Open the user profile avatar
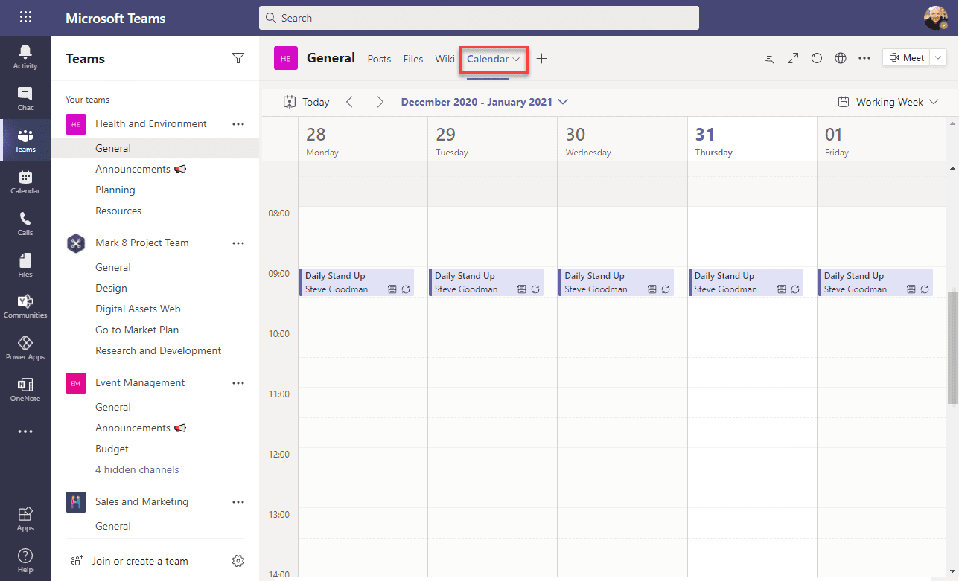Screen dimensions: 959x581 [935, 18]
